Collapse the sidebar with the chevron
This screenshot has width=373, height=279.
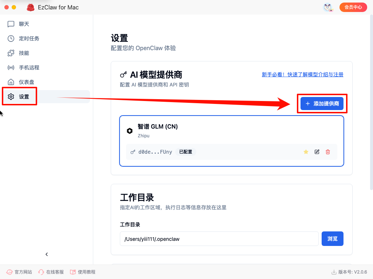(47, 254)
